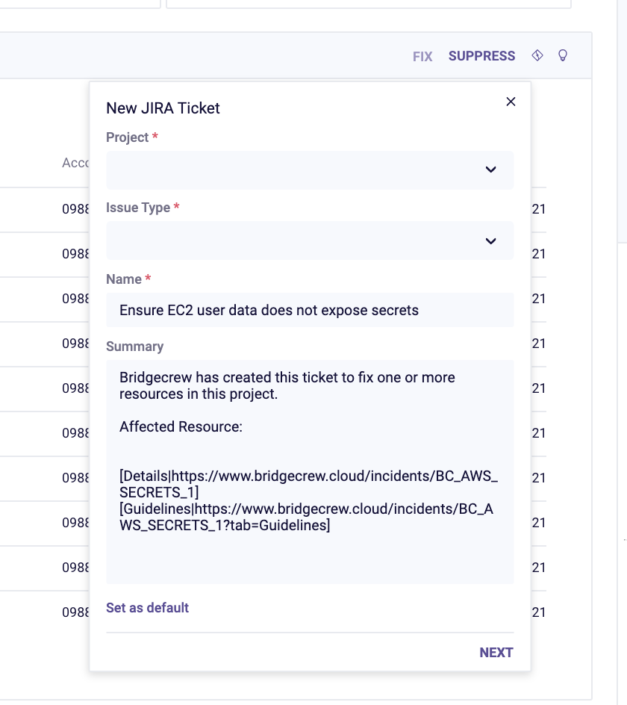627x705 pixels.
Task: Close the New JIRA Ticket dialog
Action: 511,102
